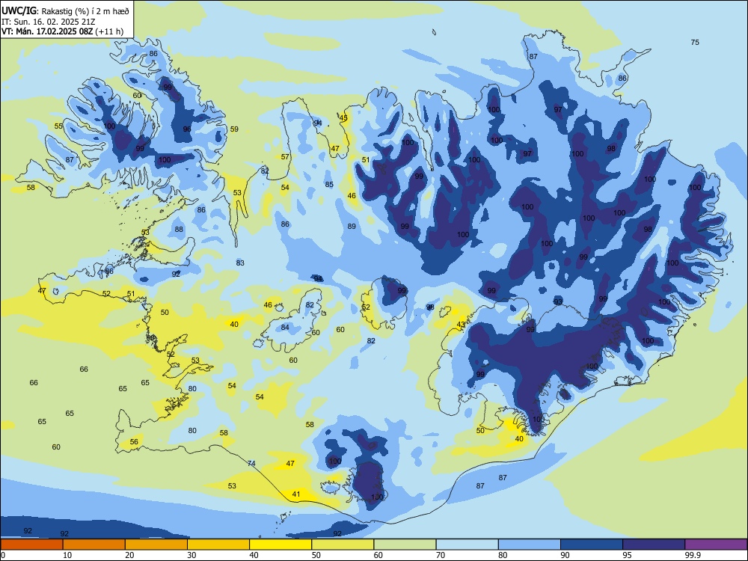748x561 pixels.
Task: Click the low humidity value '41'
Action: coord(296,494)
